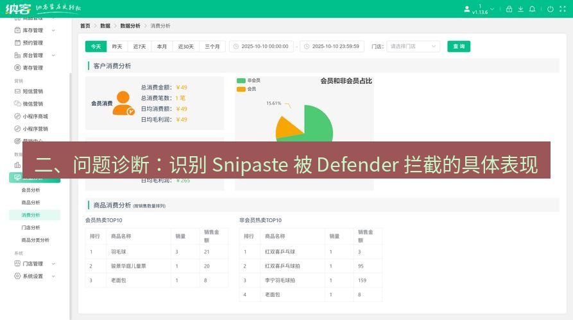Click the 非会员热卖TOP10 heading
The width and height of the screenshot is (573, 320).
(x=261, y=220)
